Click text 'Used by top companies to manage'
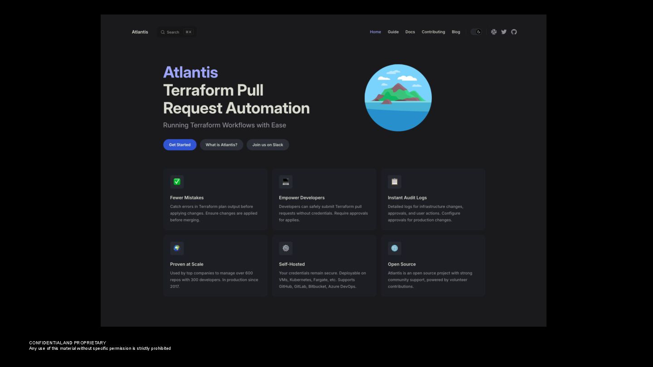The image size is (653, 367). tap(202, 273)
